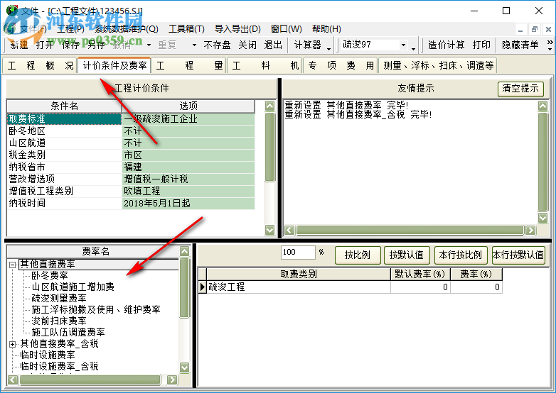
Task: Click the 退出 toolbar button
Action: pyautogui.click(x=273, y=45)
